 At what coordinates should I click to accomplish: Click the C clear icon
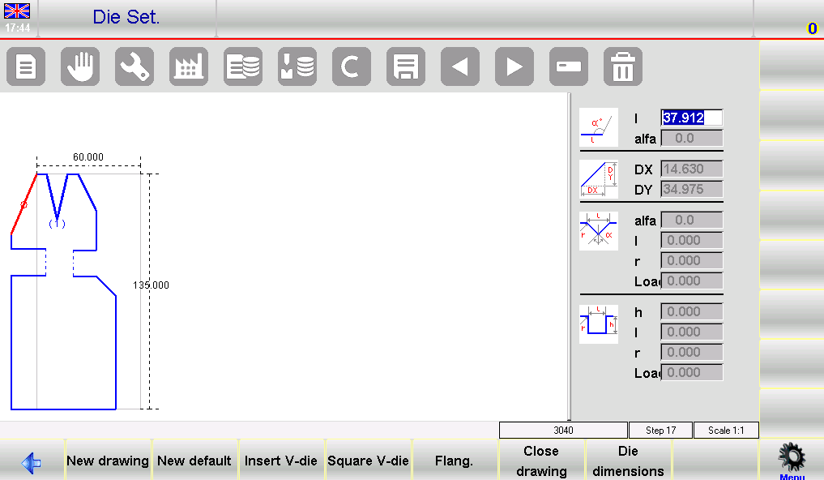click(x=352, y=66)
